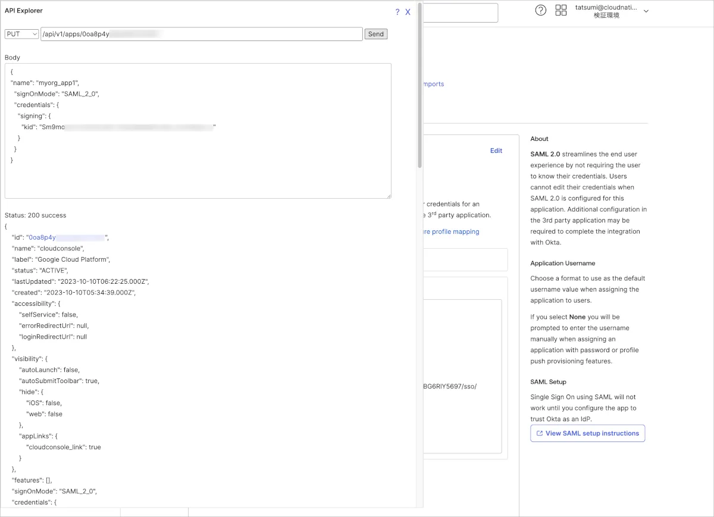Open the PUT HTTP method dropdown

[22, 34]
